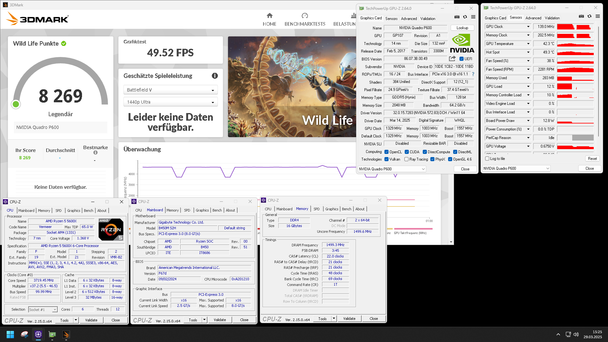Open GPU selector in GPU-Z Graphics Card window

(x=392, y=169)
